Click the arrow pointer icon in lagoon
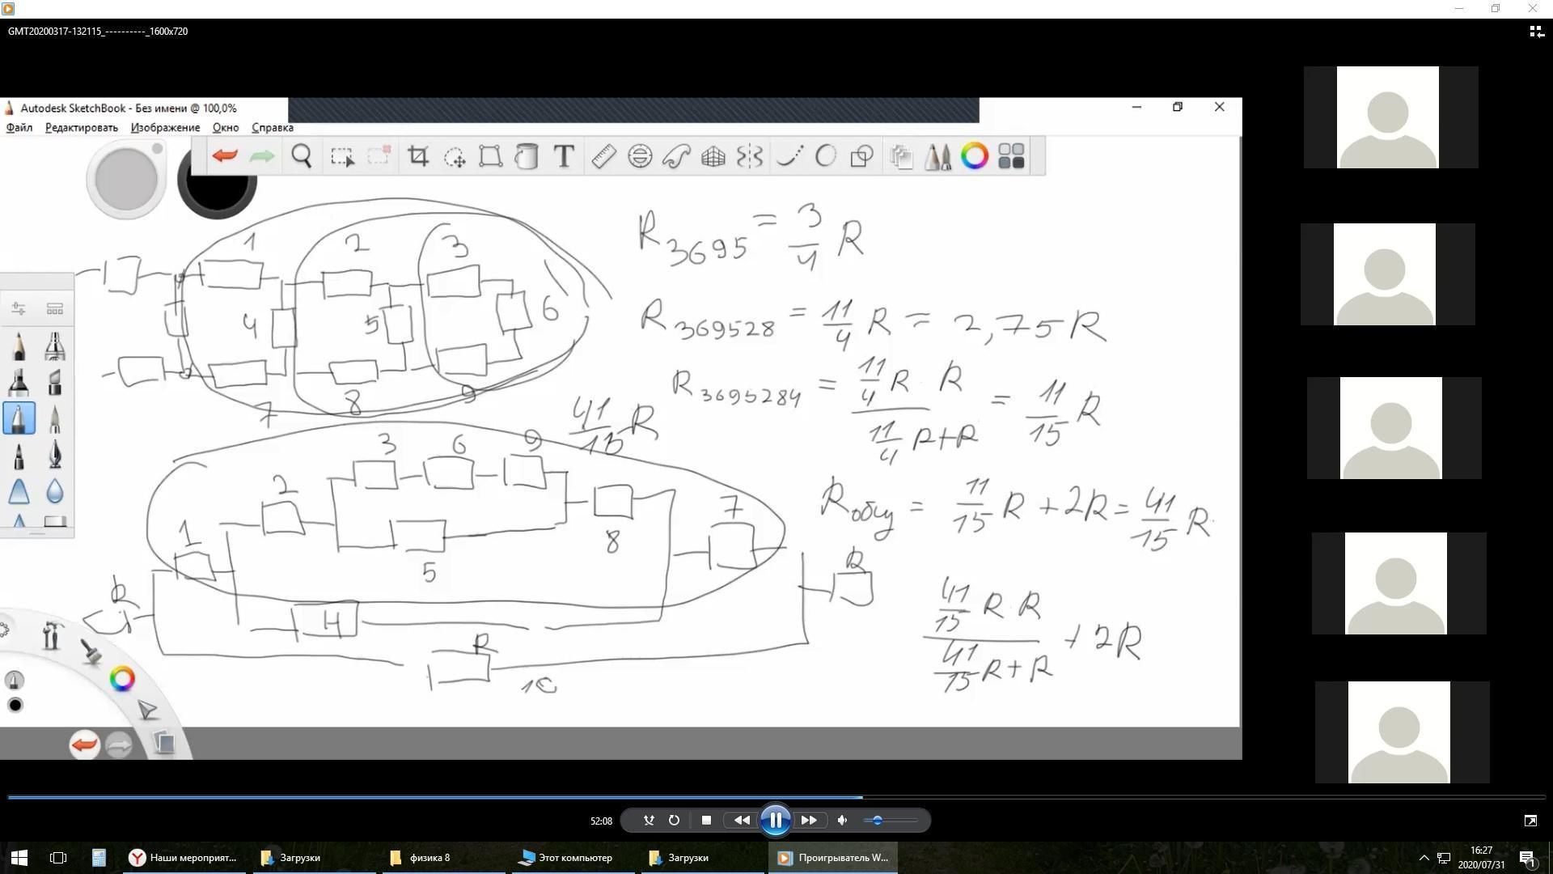Viewport: 1553px width, 874px height. [x=147, y=711]
